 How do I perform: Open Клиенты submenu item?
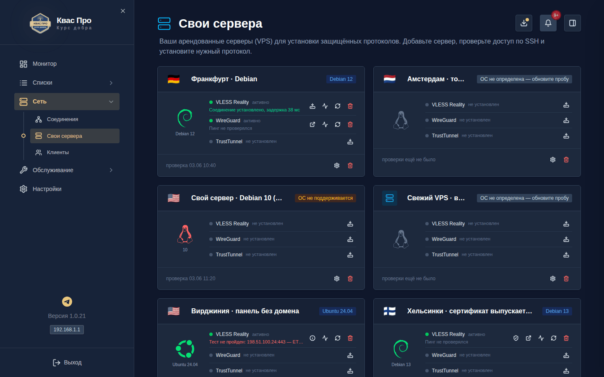point(75,152)
